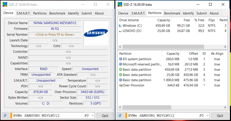Sort drive volumes by Capacity header
231x121 pixels.
(x=162, y=20)
